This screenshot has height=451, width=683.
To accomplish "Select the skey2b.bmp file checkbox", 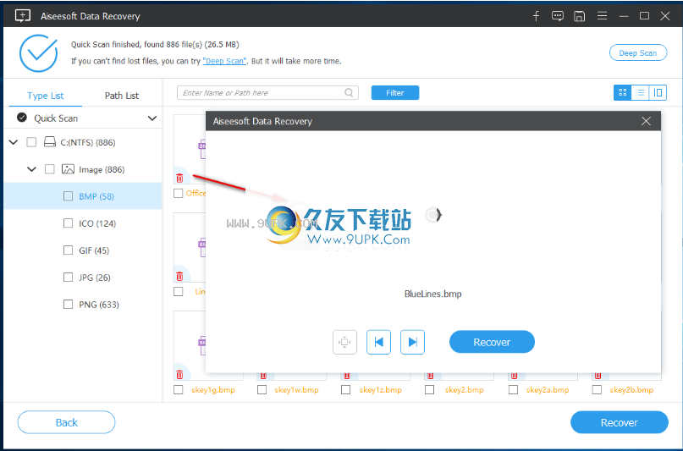I will 597,389.
